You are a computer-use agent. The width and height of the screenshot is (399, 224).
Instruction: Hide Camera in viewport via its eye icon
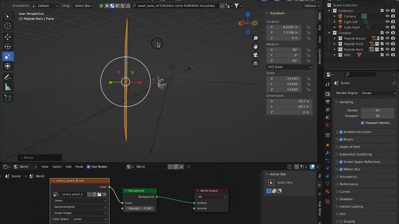coord(387,16)
